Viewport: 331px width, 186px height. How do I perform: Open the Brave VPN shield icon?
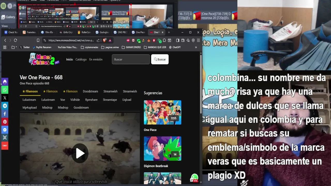(193, 40)
